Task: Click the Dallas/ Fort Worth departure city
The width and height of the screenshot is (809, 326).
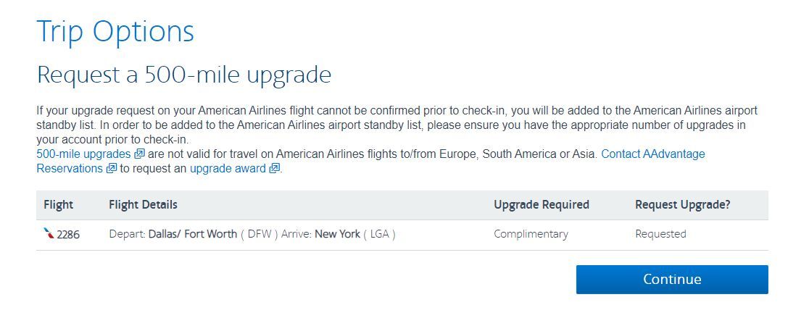Action: [193, 234]
